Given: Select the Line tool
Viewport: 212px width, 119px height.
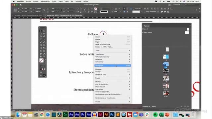Looking at the screenshot, I should tap(44, 40).
